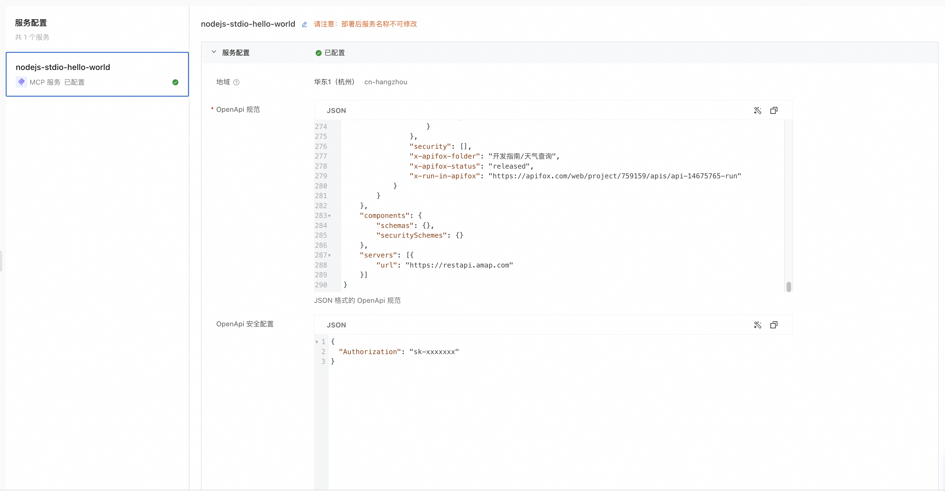The height and width of the screenshot is (492, 945).
Task: Click the nodejs-stdio-hello-world title heading
Action: (x=248, y=24)
